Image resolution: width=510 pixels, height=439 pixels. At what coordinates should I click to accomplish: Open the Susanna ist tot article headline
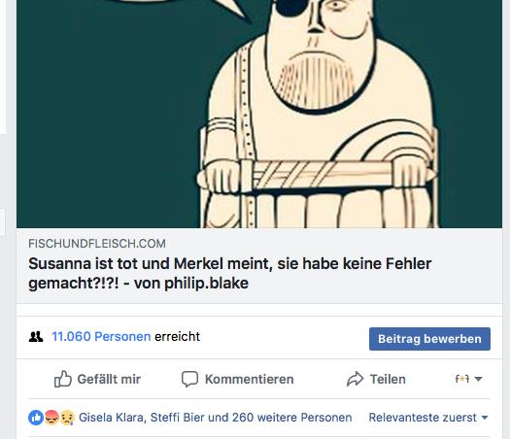pyautogui.click(x=230, y=273)
